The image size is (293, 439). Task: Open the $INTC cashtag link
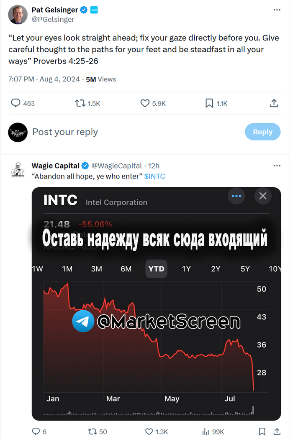[154, 176]
